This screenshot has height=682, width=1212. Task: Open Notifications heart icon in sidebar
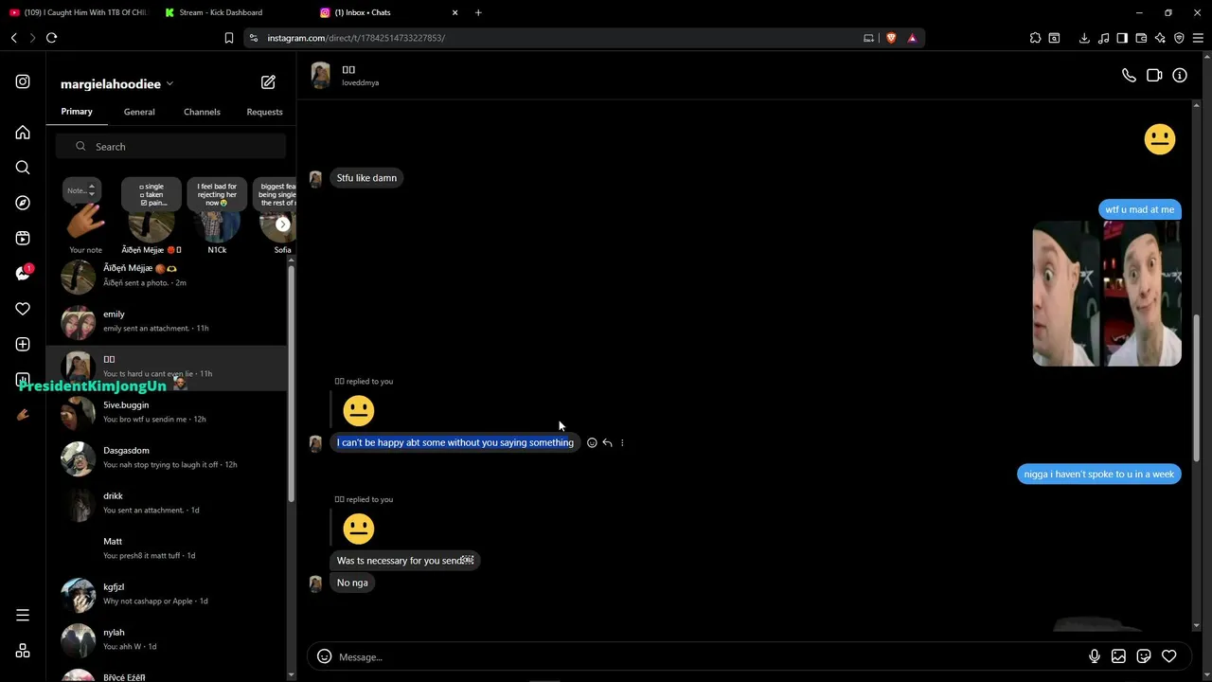(23, 309)
